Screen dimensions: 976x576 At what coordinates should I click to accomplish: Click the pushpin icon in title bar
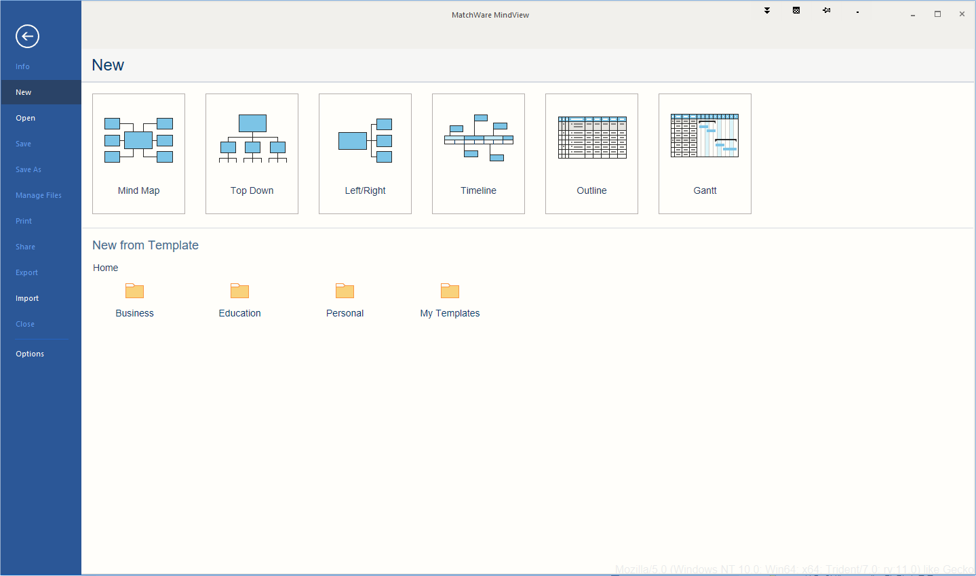pyautogui.click(x=827, y=11)
